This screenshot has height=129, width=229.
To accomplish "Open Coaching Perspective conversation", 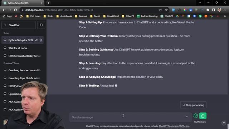I will coord(23,70).
